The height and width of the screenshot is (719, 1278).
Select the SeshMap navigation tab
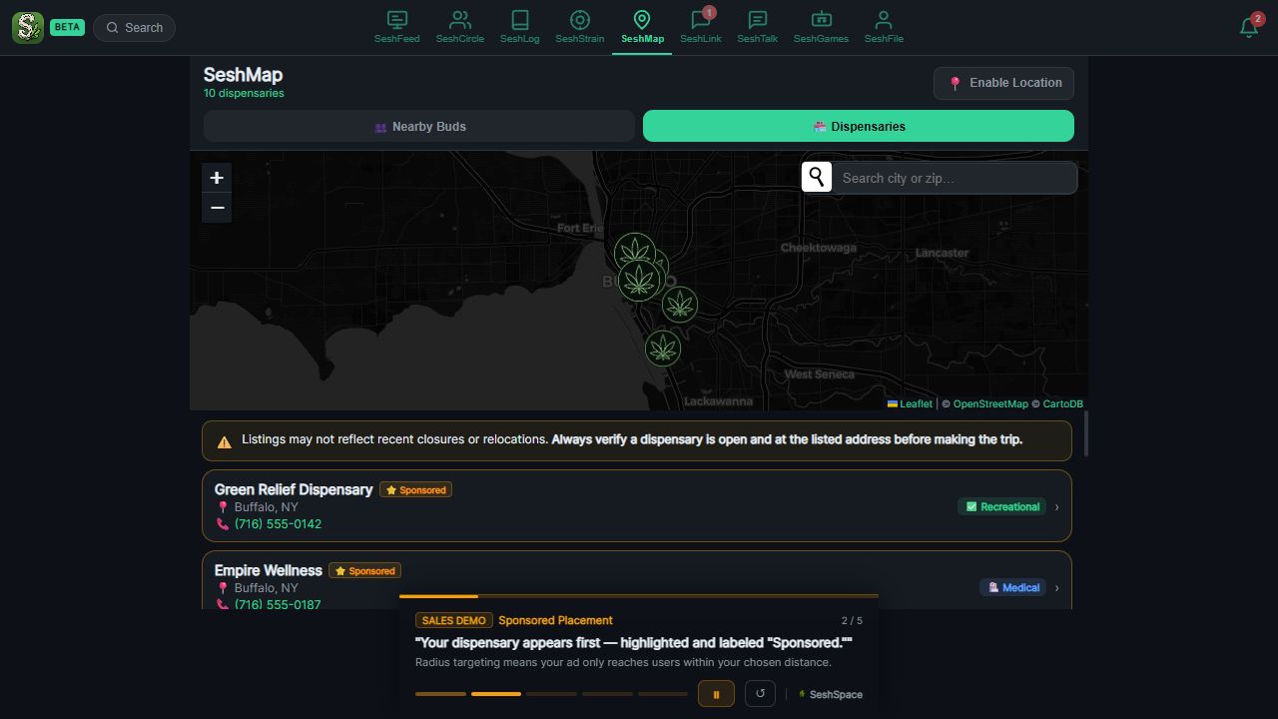coord(642,27)
